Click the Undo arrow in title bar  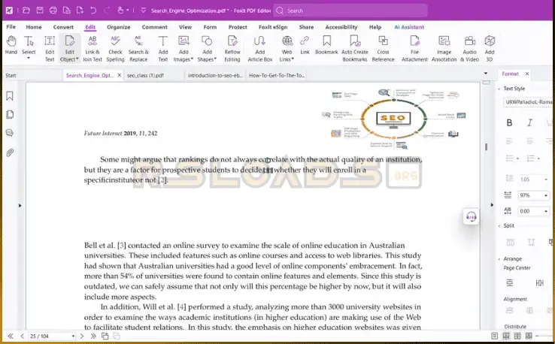(93, 11)
